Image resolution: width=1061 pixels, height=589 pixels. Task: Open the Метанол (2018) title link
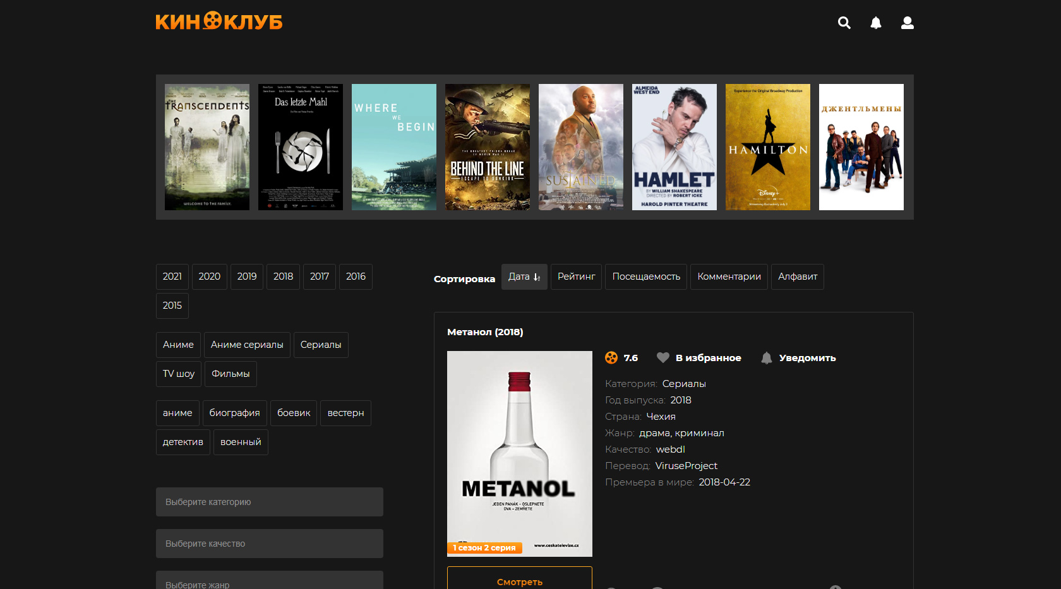[x=485, y=332]
